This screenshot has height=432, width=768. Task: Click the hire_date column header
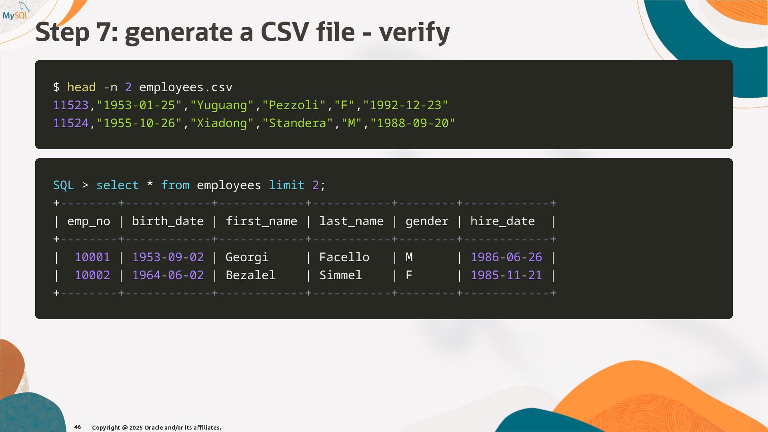point(502,221)
